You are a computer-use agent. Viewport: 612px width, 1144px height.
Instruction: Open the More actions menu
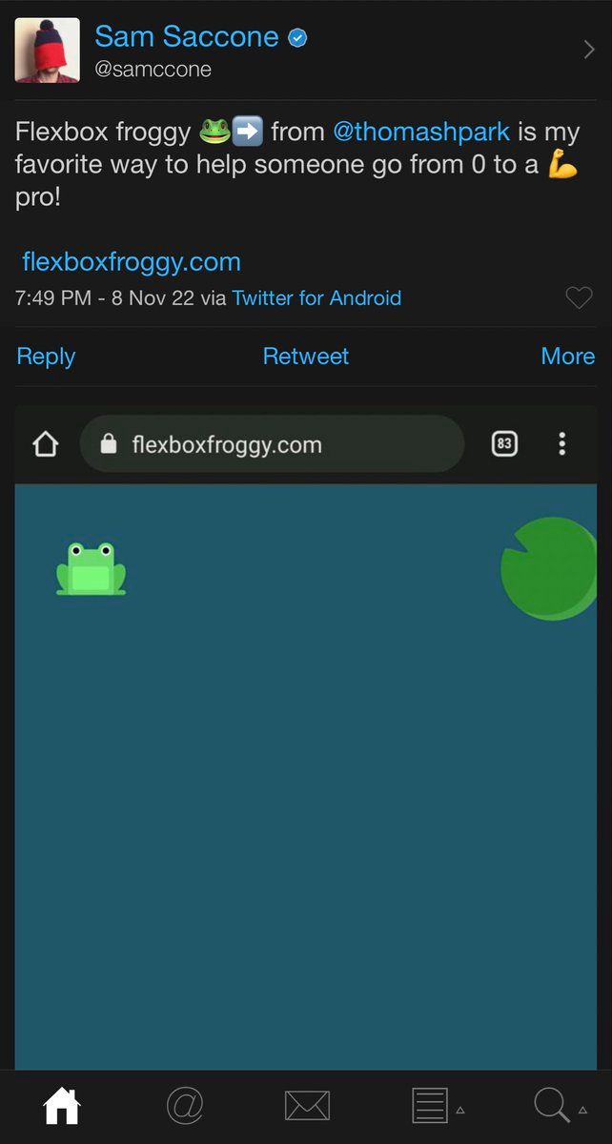tap(567, 357)
